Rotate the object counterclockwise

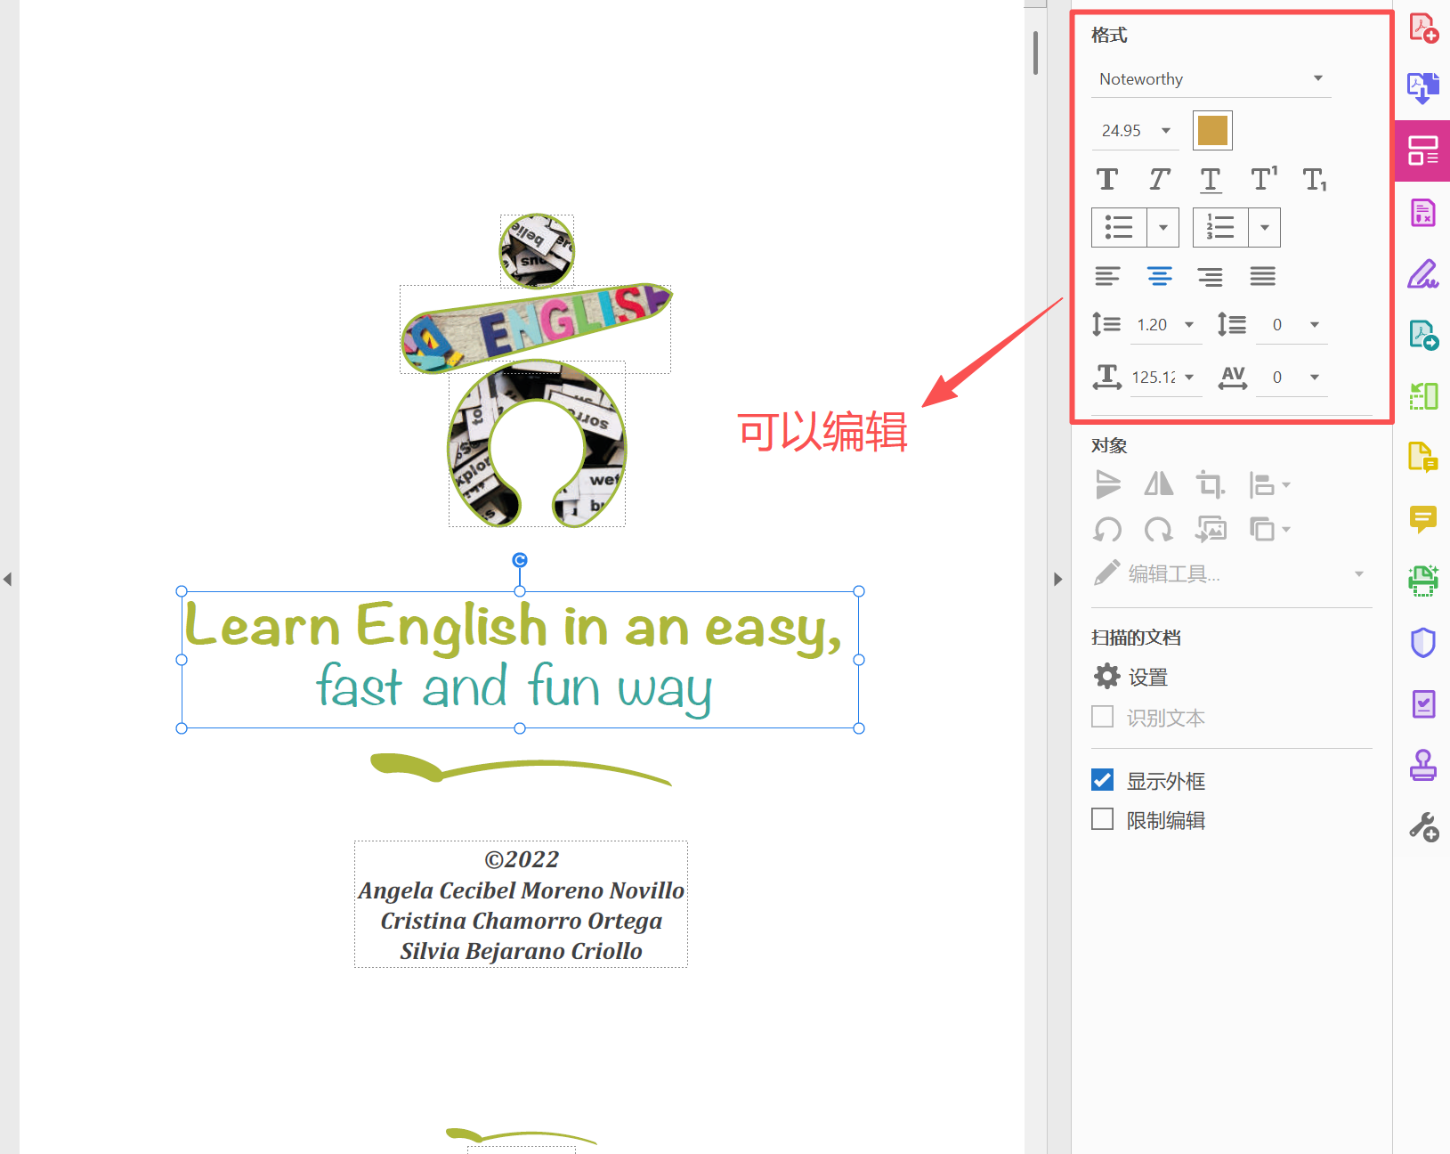pos(1107,529)
